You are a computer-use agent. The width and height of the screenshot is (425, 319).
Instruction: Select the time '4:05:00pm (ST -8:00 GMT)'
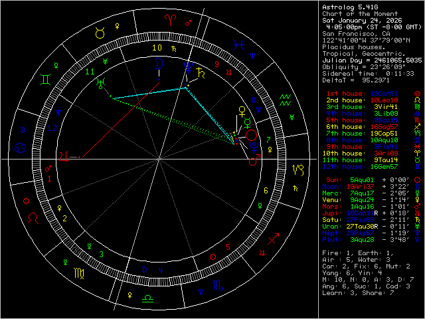click(x=375, y=27)
